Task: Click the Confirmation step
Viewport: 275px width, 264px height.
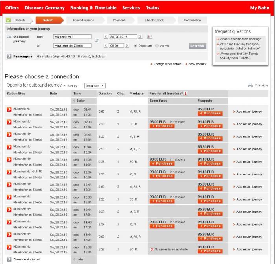Action: click(192, 20)
